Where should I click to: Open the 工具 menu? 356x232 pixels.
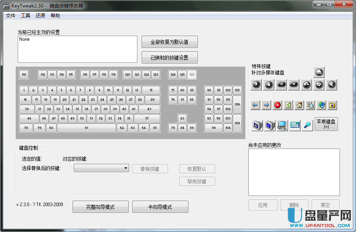pos(26,15)
